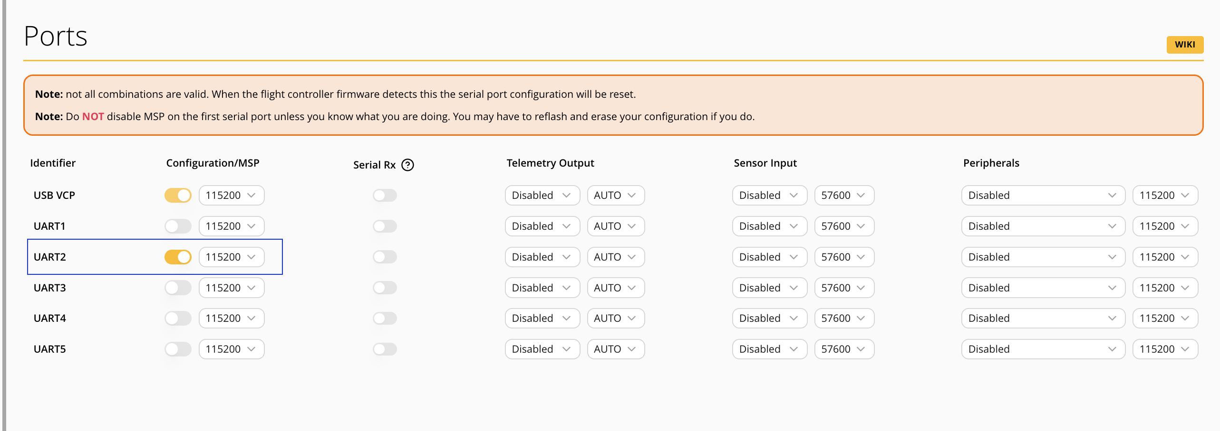Open UART1 sensor 57600 baud dropdown
This screenshot has width=1220, height=431.
(x=844, y=226)
